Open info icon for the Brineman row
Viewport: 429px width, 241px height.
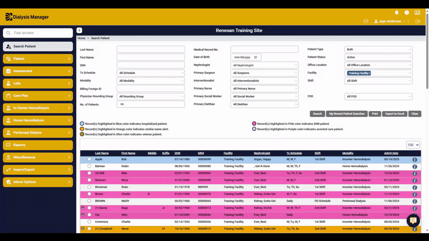click(415, 187)
